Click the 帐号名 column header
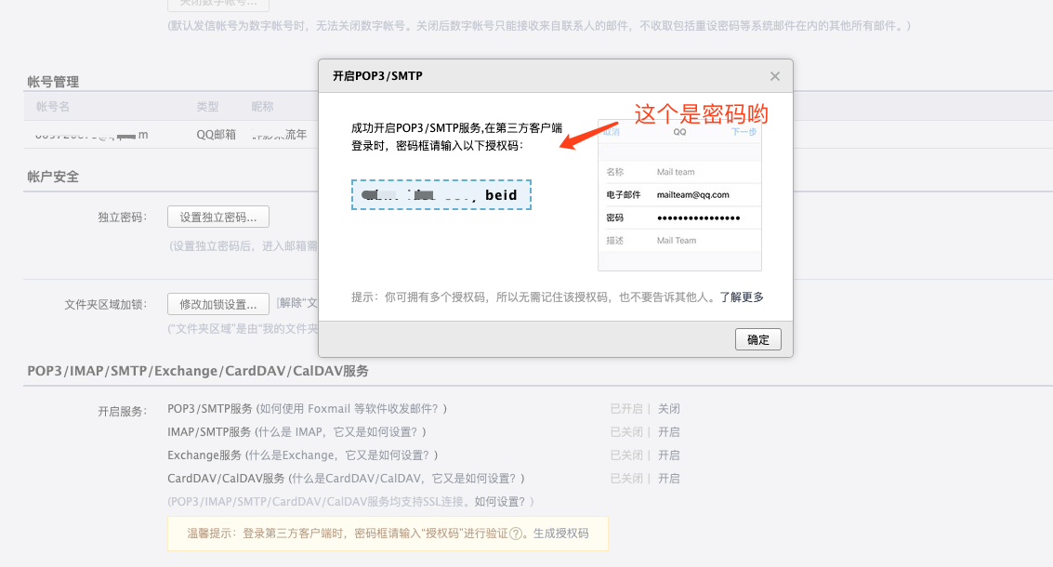 [x=53, y=106]
